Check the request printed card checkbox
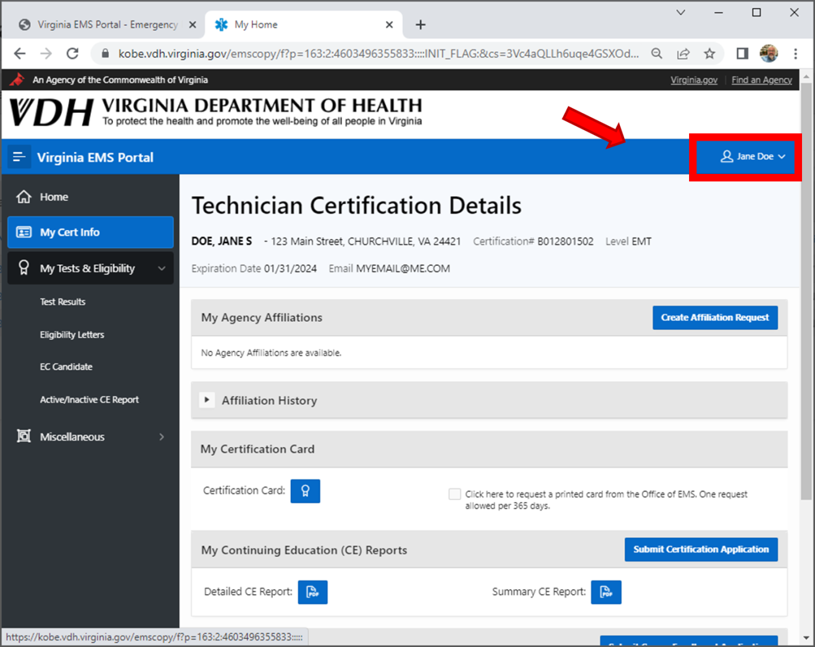 [454, 494]
